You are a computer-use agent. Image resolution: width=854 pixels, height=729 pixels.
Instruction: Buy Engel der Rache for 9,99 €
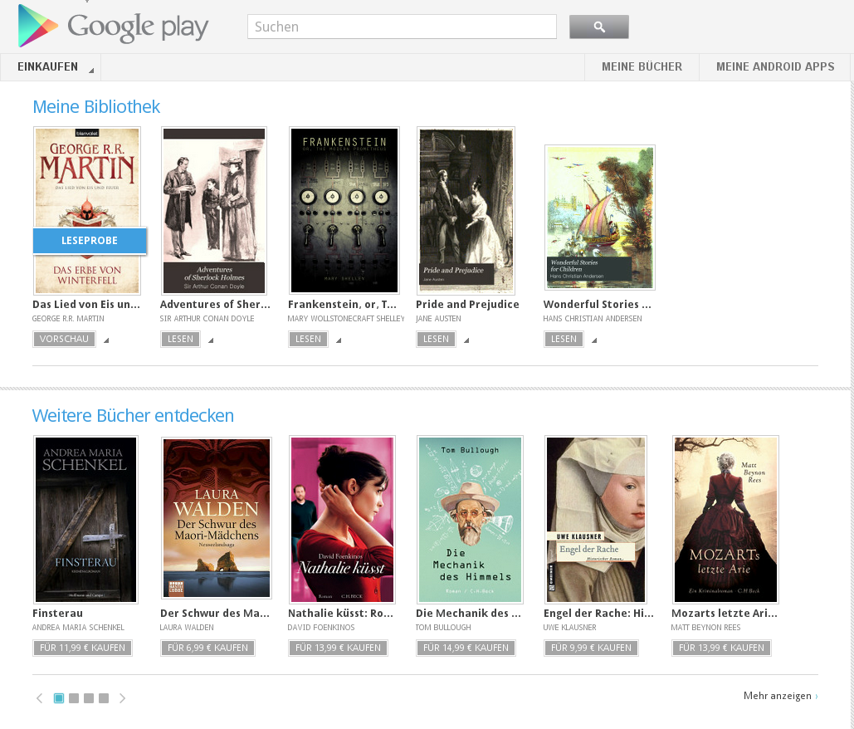coord(591,648)
